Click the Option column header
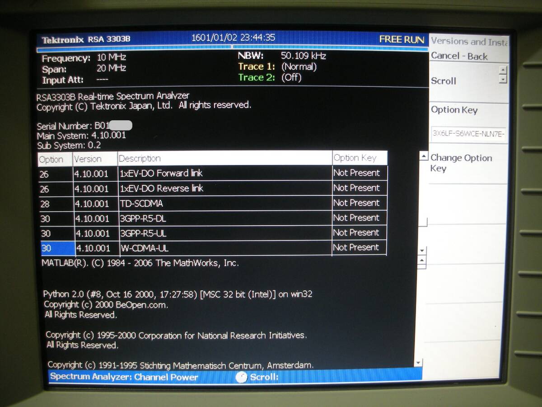The height and width of the screenshot is (407, 542). click(x=55, y=159)
